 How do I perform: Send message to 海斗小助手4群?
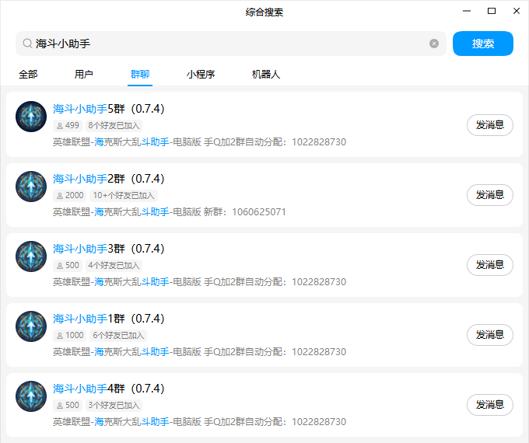(x=490, y=405)
